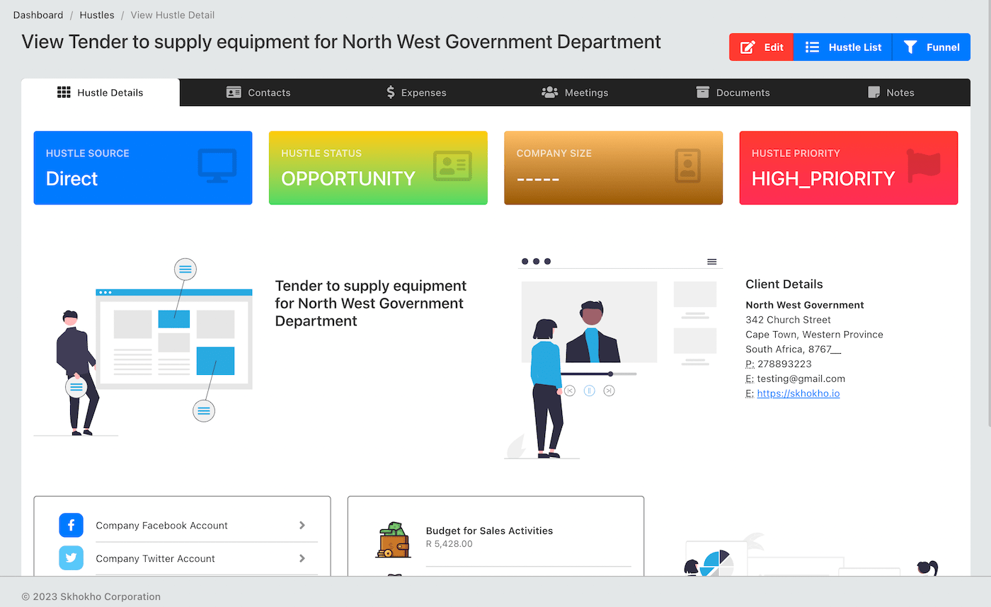Click the Client Details heading
The height and width of the screenshot is (607, 991).
(x=784, y=284)
